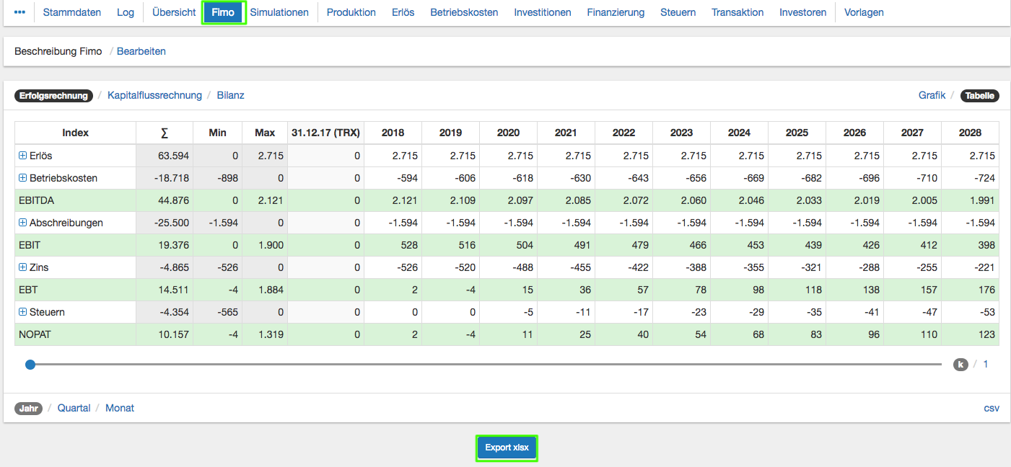Expand the Erlös row
Viewport: 1011px width, 467px height.
coord(22,156)
